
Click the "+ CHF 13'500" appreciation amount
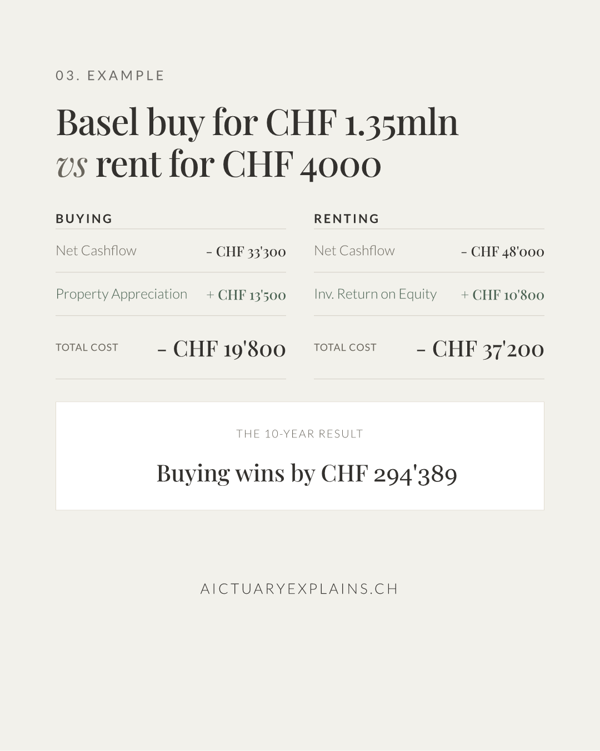[x=246, y=295]
